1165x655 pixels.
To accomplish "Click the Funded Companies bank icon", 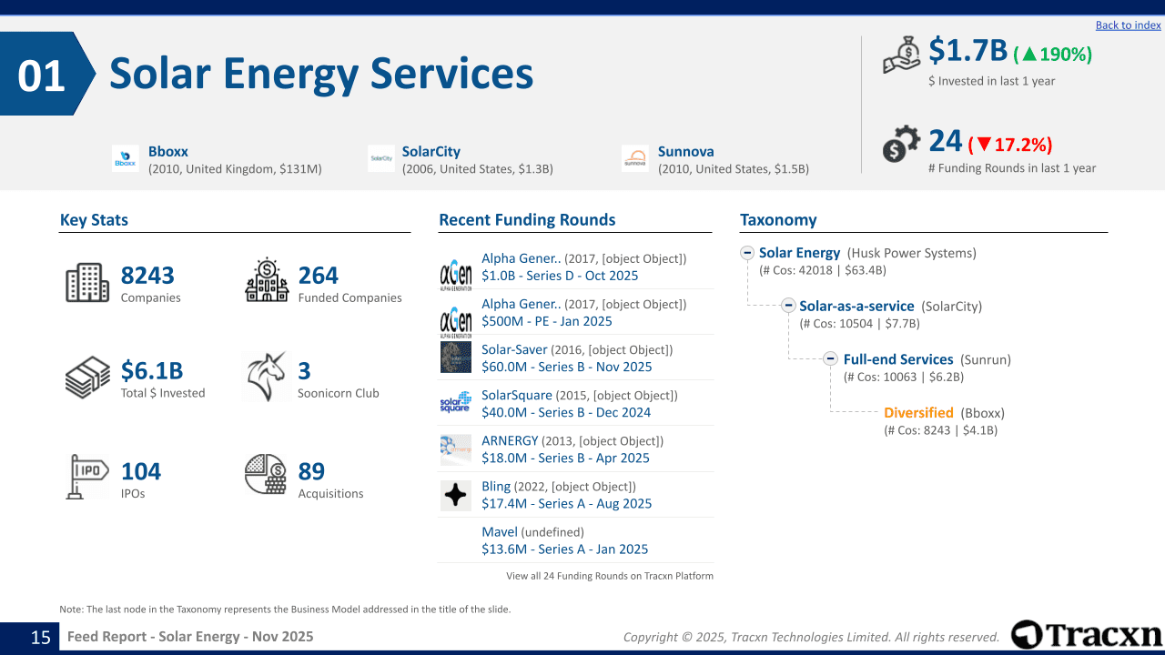I will point(267,281).
